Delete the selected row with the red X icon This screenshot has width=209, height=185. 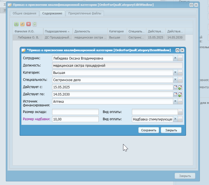[29, 24]
